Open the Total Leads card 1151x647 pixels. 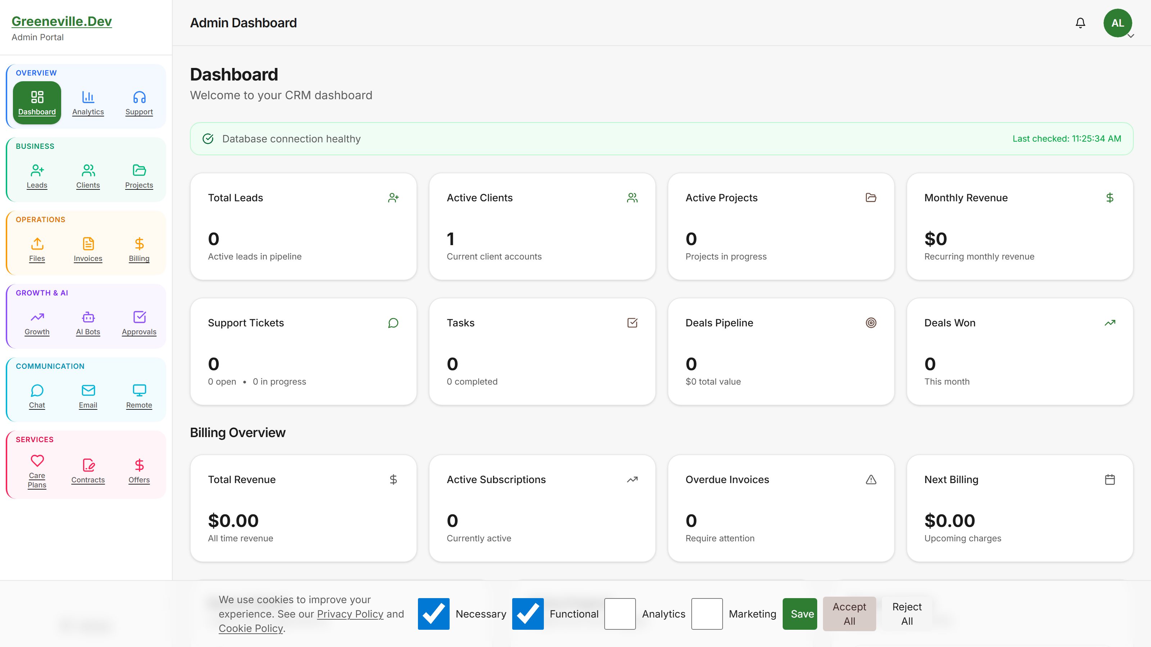pyautogui.click(x=303, y=227)
